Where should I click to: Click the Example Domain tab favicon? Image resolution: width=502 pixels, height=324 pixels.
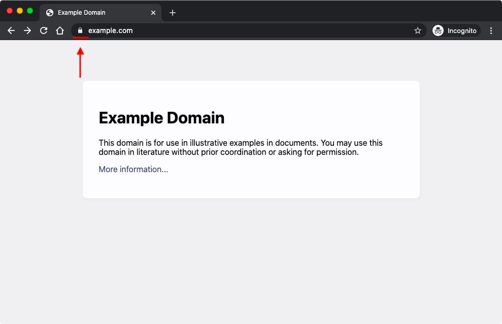49,12
